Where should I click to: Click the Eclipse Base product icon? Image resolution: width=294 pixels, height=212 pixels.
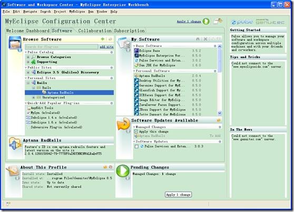pyautogui.click(x=136, y=51)
